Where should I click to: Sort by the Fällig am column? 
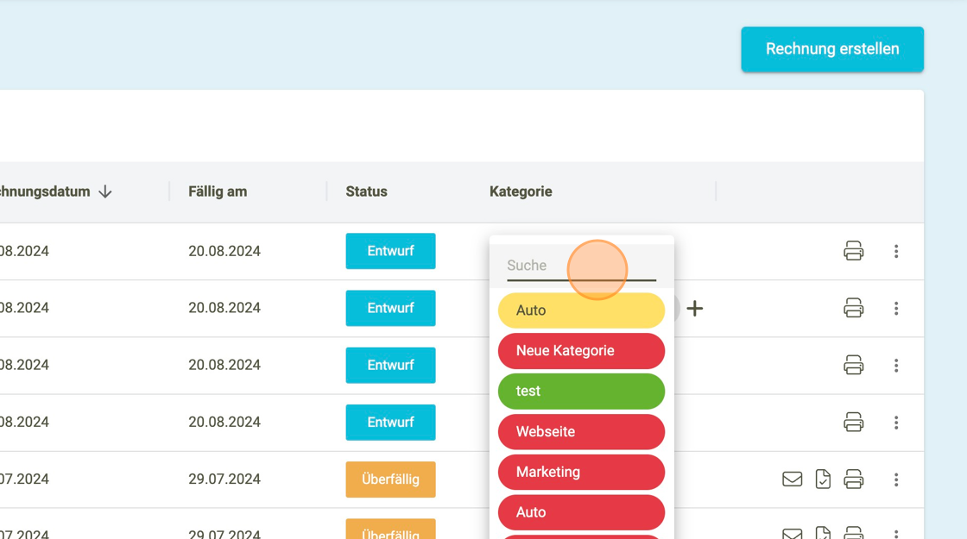(218, 191)
